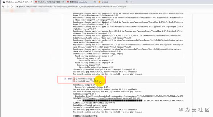Image resolution: width=213 pixels, height=117 pixels.
Task: Focus the github.com address bar
Action: (73, 7)
